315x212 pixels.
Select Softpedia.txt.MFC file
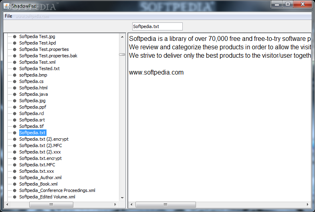[37, 165]
